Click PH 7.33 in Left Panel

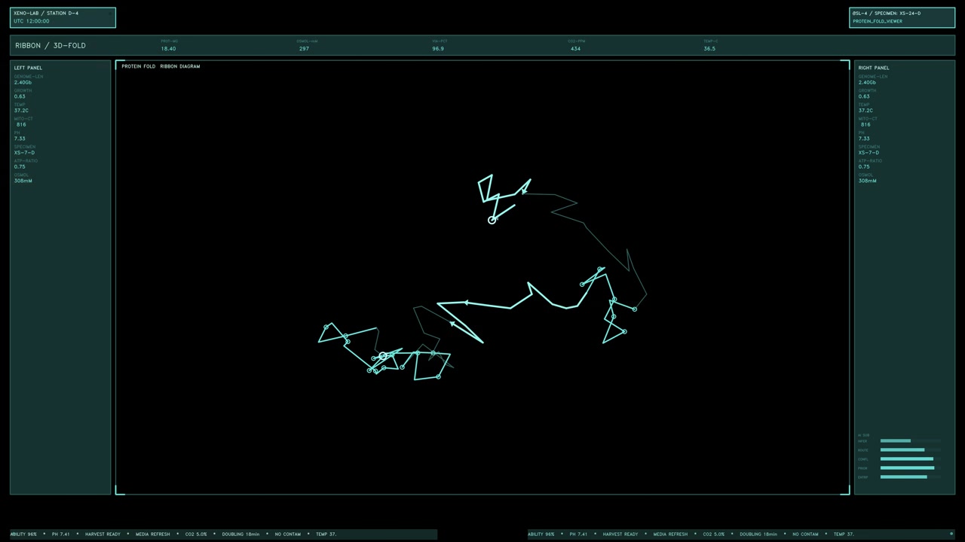pos(20,135)
